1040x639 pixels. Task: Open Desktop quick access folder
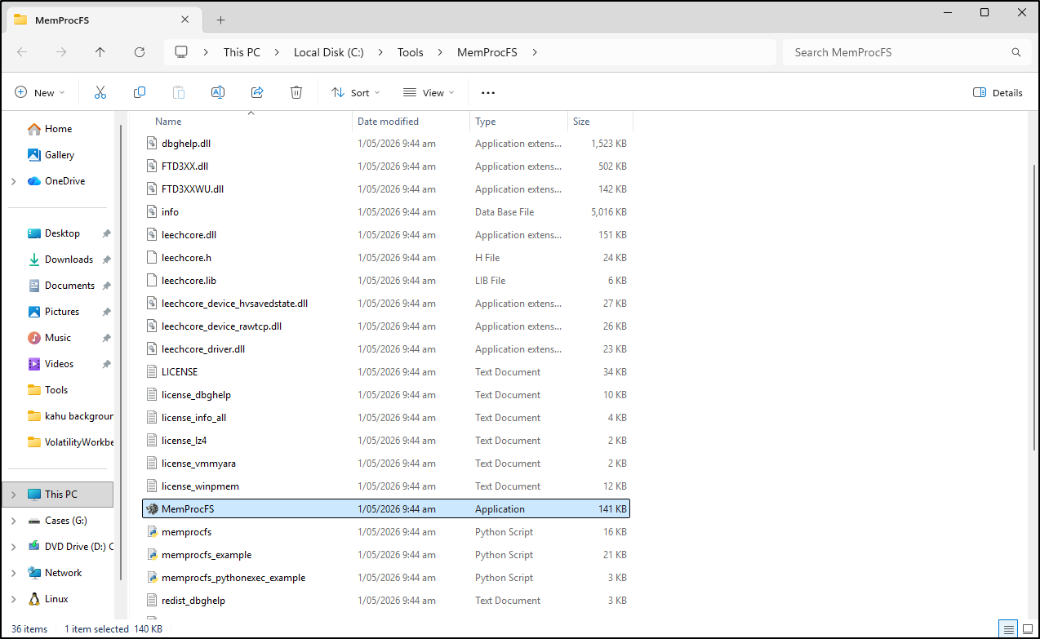(62, 233)
